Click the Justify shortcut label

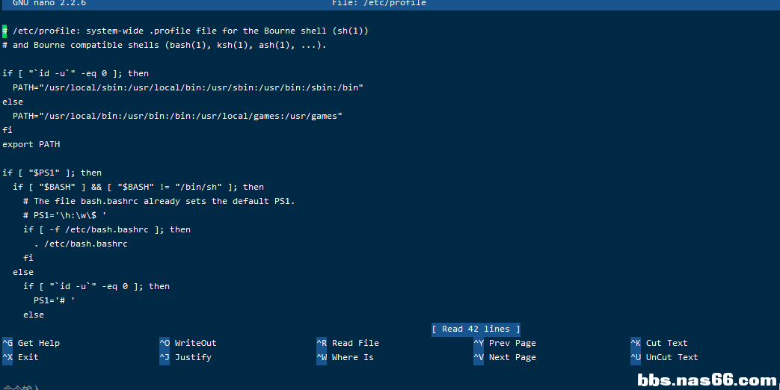[x=193, y=357]
